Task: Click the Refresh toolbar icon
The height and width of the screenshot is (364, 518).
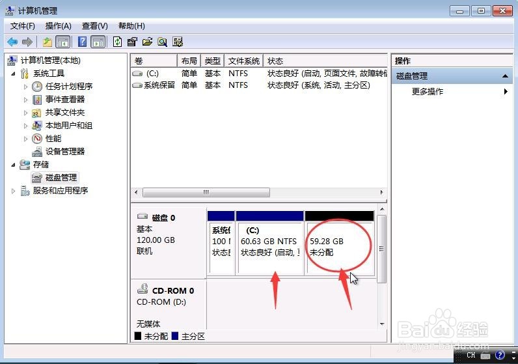Action: pos(117,42)
